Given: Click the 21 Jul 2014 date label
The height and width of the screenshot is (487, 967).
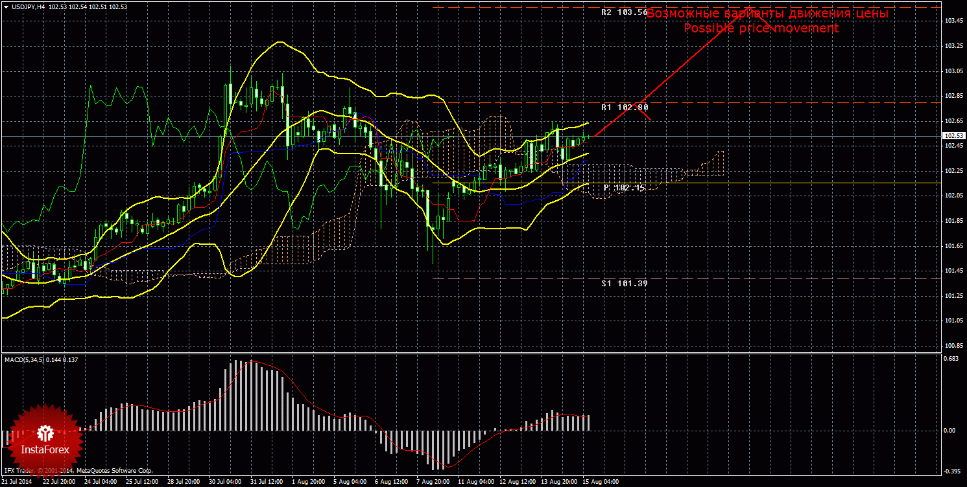Looking at the screenshot, I should (16, 482).
